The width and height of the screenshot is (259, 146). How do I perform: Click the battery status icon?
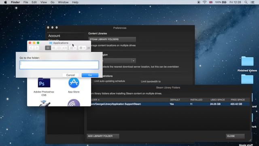click(224, 2)
